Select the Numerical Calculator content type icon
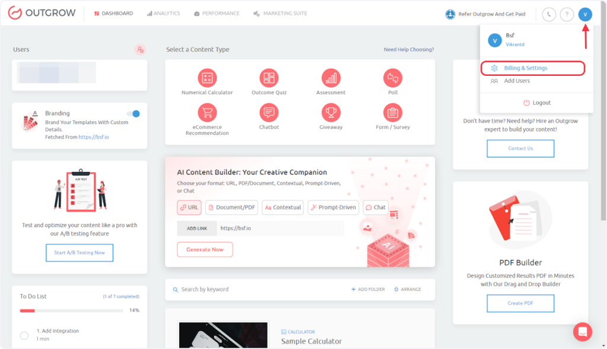This screenshot has width=607, height=349. (x=207, y=78)
